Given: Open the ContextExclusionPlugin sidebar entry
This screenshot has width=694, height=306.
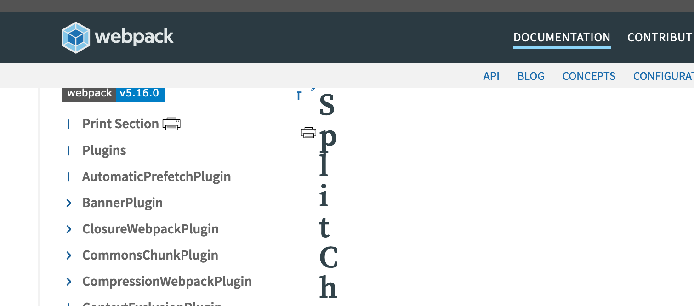Looking at the screenshot, I should [152, 303].
